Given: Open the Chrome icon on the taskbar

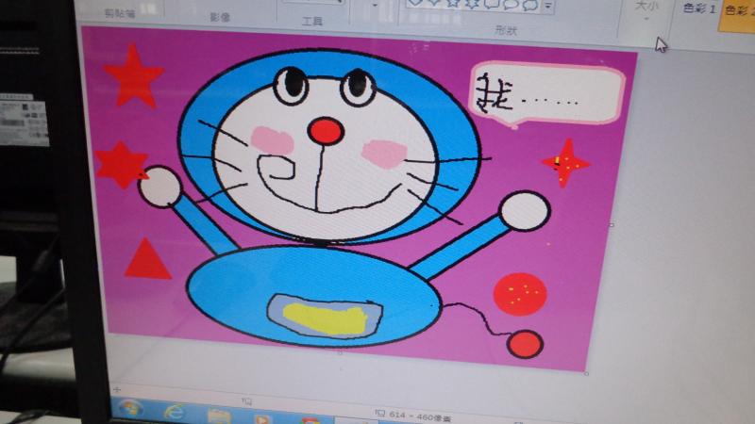Looking at the screenshot, I should tap(310, 421).
